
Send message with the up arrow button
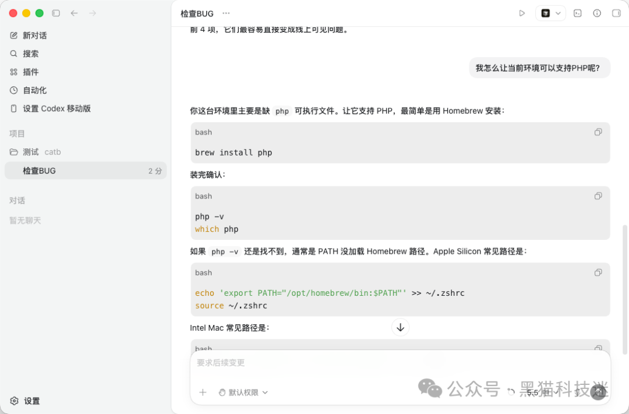598,392
